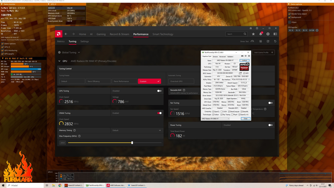Screen dimensions: 334x188
Task: Open Google Chrome from the taskbar
Action: [x=60, y=185]
